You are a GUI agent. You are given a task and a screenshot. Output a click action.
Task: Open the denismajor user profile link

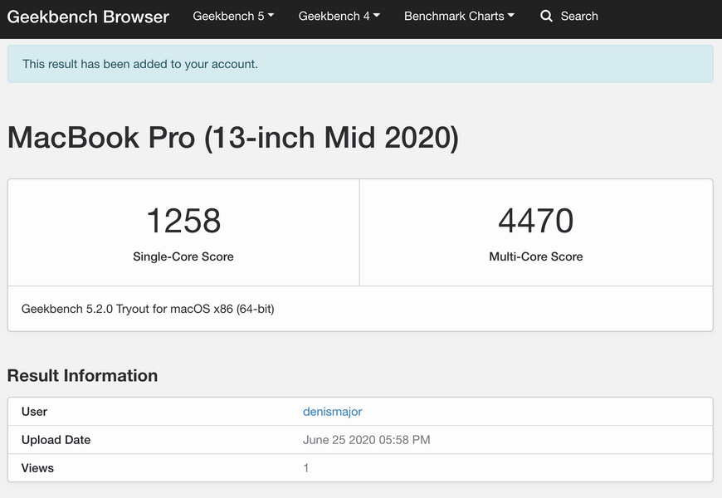pos(332,412)
